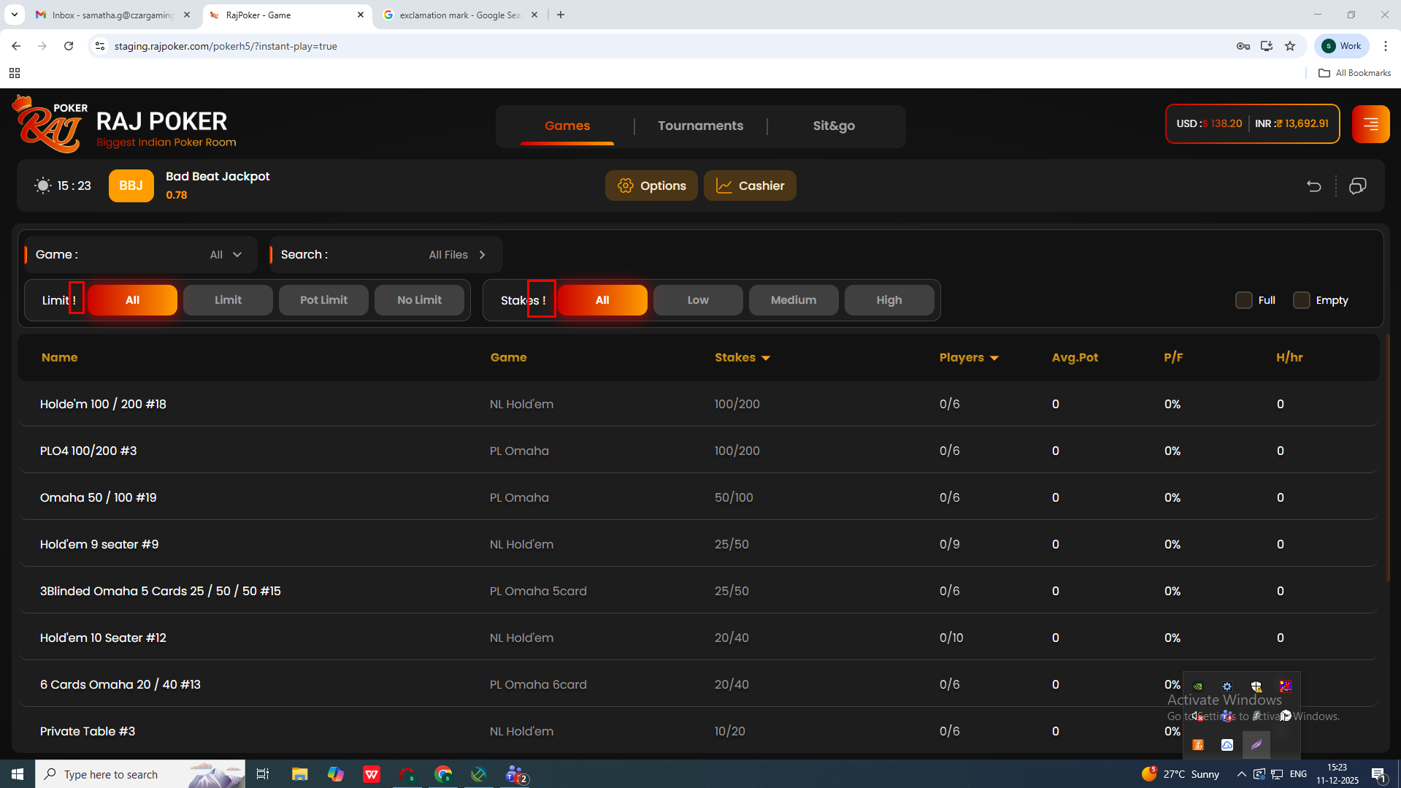Click the Raj Poker logo

click(x=50, y=125)
